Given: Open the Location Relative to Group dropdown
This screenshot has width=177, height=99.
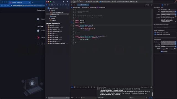Looking at the screenshot, I should [168, 14].
